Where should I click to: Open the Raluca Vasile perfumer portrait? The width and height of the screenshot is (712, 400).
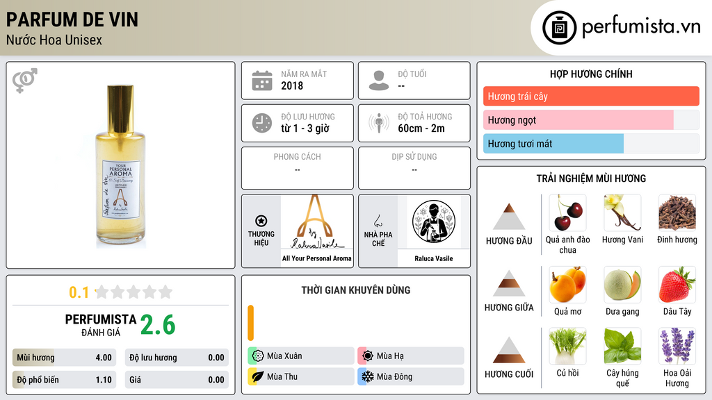[x=434, y=222]
